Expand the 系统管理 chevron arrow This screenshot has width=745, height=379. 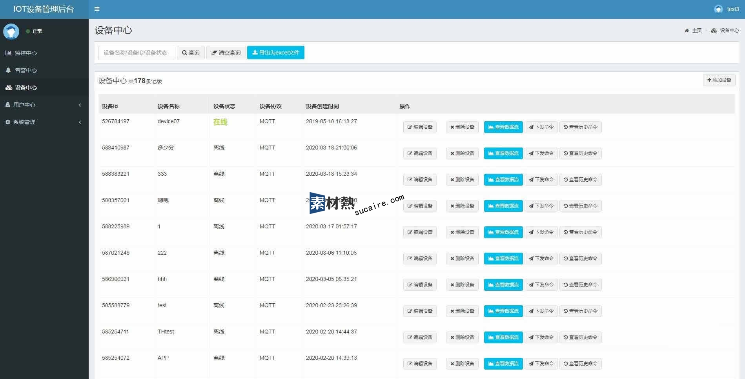click(80, 122)
